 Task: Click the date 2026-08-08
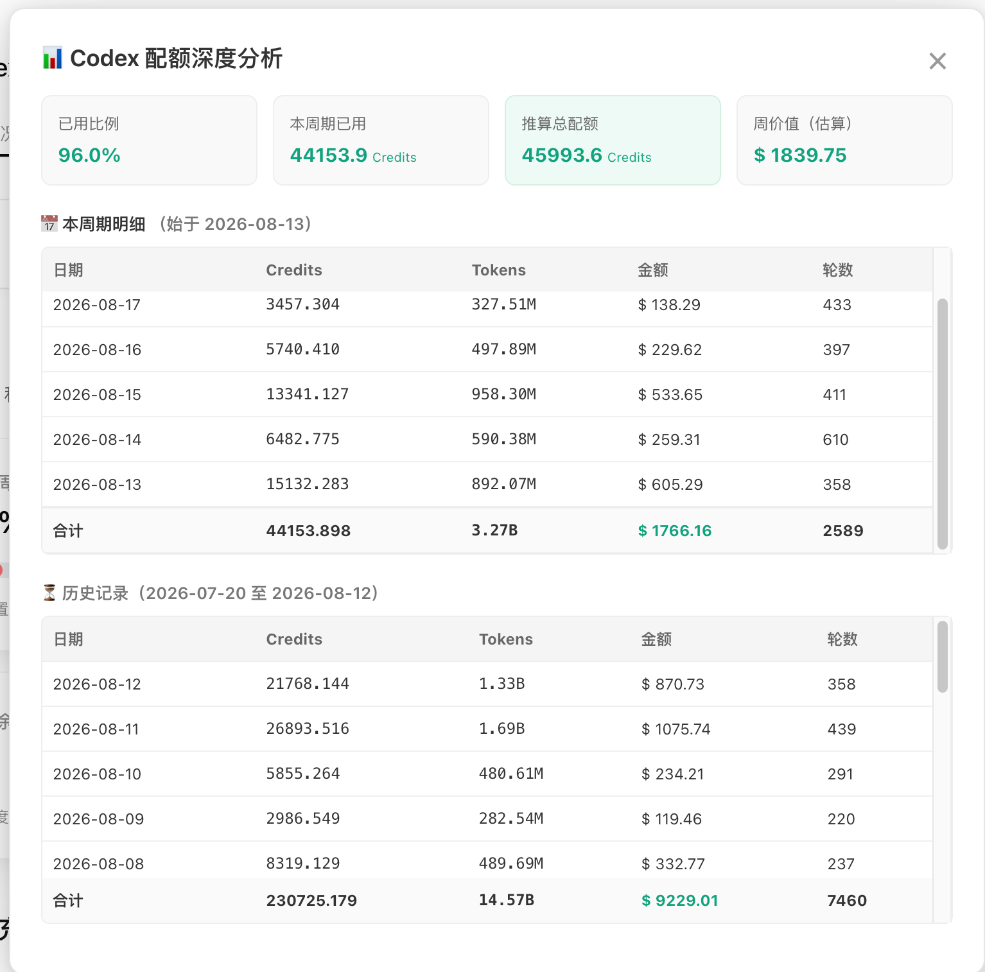pyautogui.click(x=98, y=864)
